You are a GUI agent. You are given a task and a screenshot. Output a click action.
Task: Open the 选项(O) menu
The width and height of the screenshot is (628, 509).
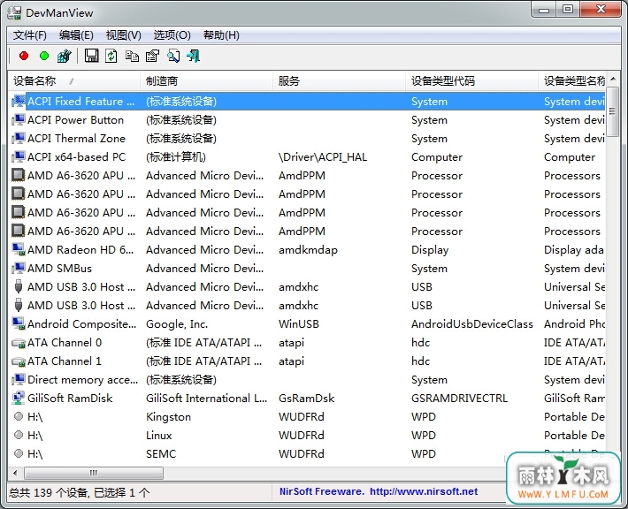click(x=172, y=35)
